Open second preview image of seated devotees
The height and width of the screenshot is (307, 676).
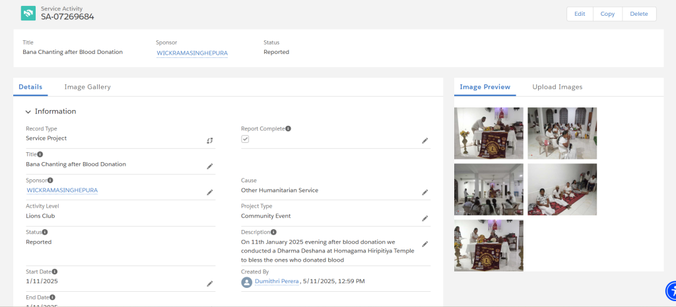[x=562, y=133]
